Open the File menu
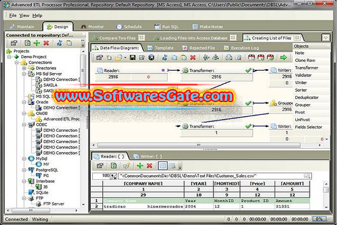The height and width of the screenshot is (225, 337). (x=13, y=15)
